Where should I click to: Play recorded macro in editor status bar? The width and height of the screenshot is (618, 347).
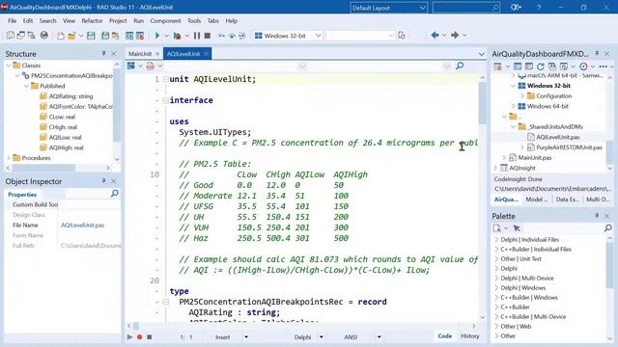coord(129,336)
